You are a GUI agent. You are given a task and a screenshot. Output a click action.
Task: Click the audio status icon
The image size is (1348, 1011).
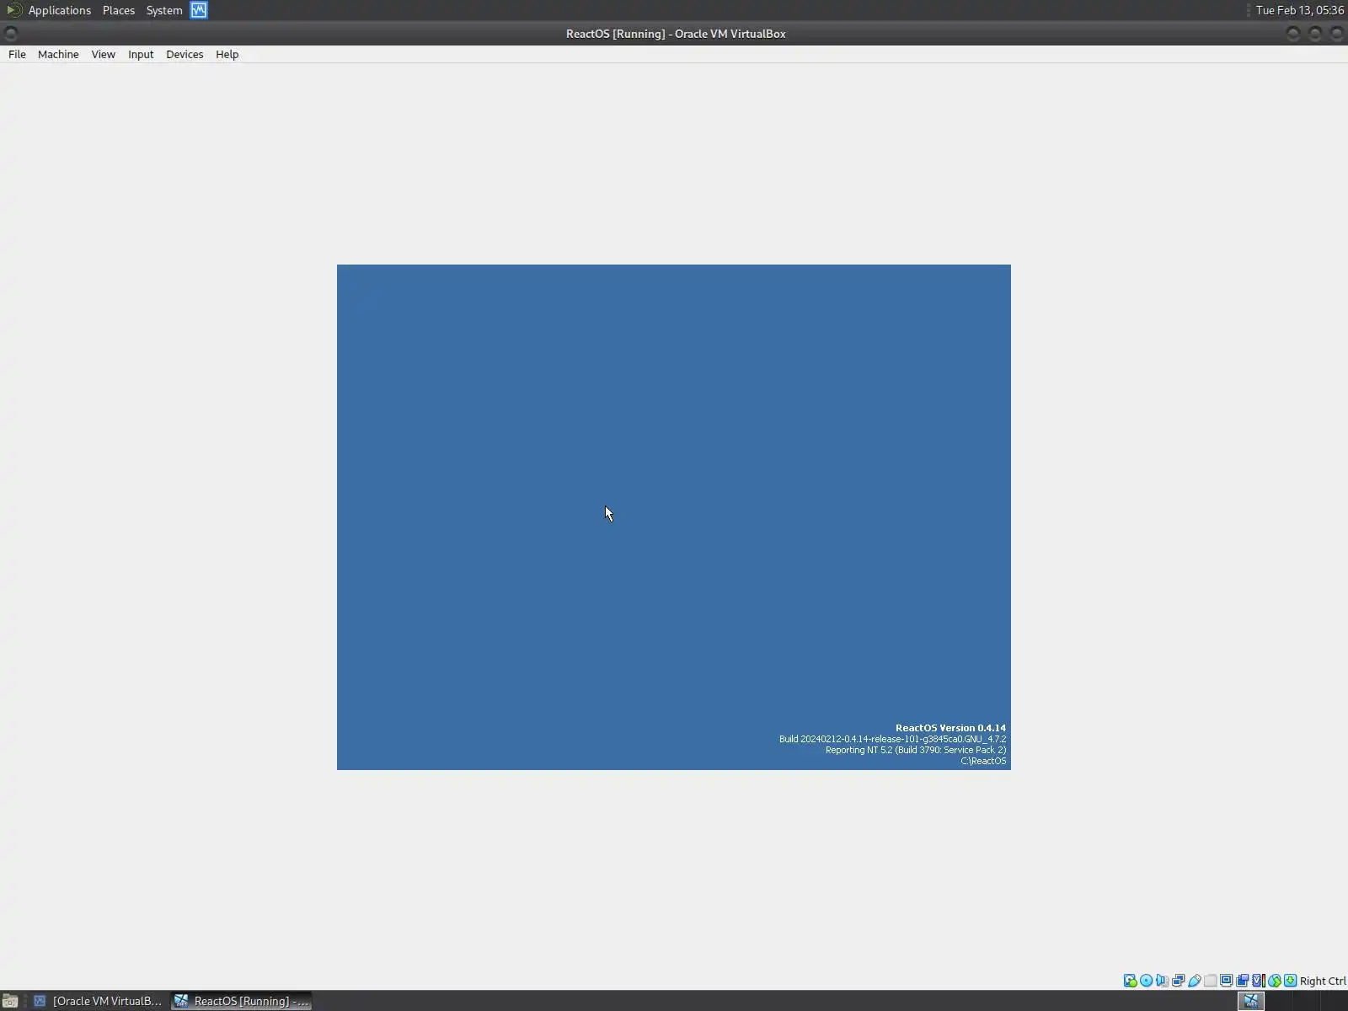coord(1163,981)
